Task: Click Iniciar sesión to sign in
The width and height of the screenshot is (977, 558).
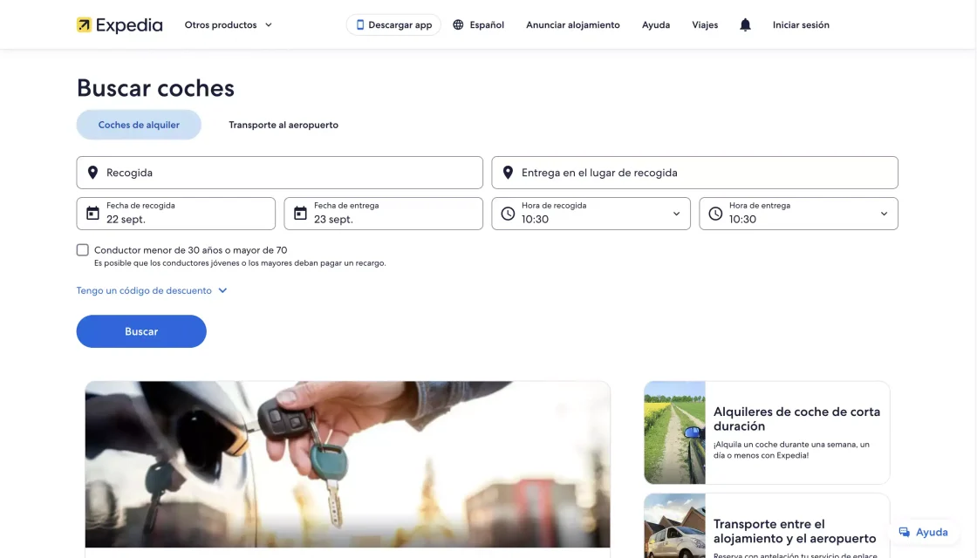Action: click(x=801, y=25)
